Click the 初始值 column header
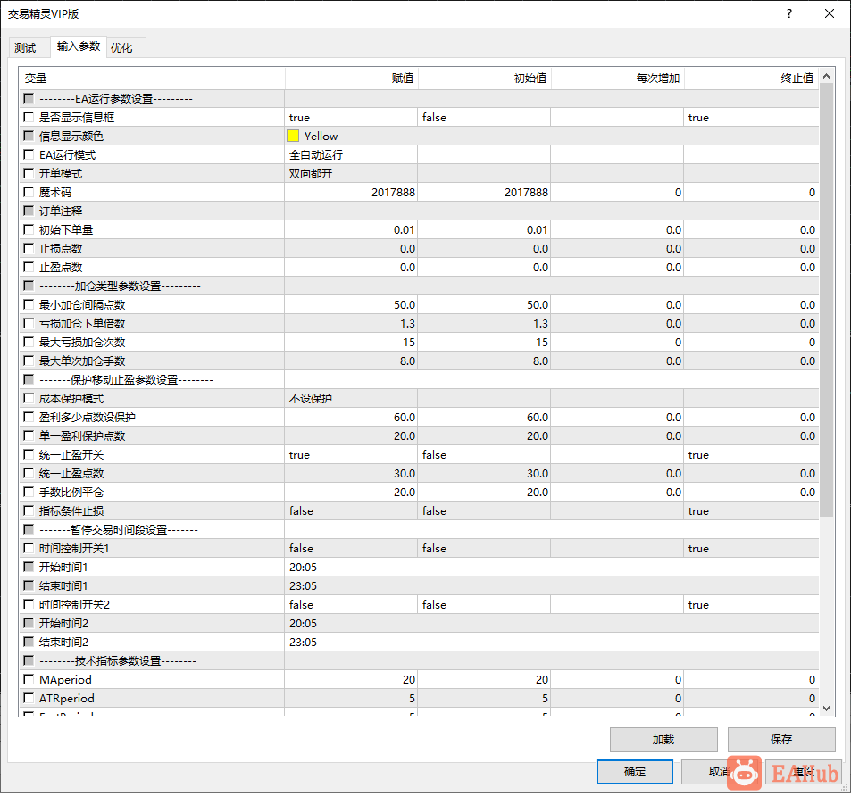This screenshot has width=851, height=796. click(x=485, y=78)
